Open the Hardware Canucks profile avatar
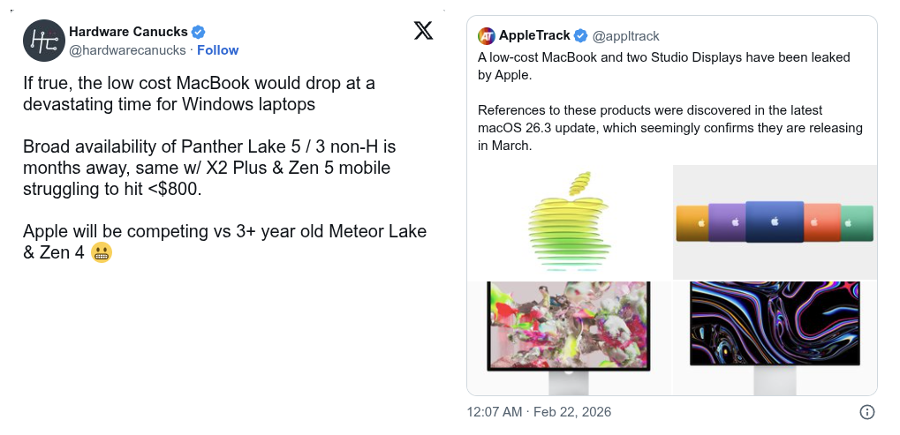The image size is (900, 435). [42, 41]
